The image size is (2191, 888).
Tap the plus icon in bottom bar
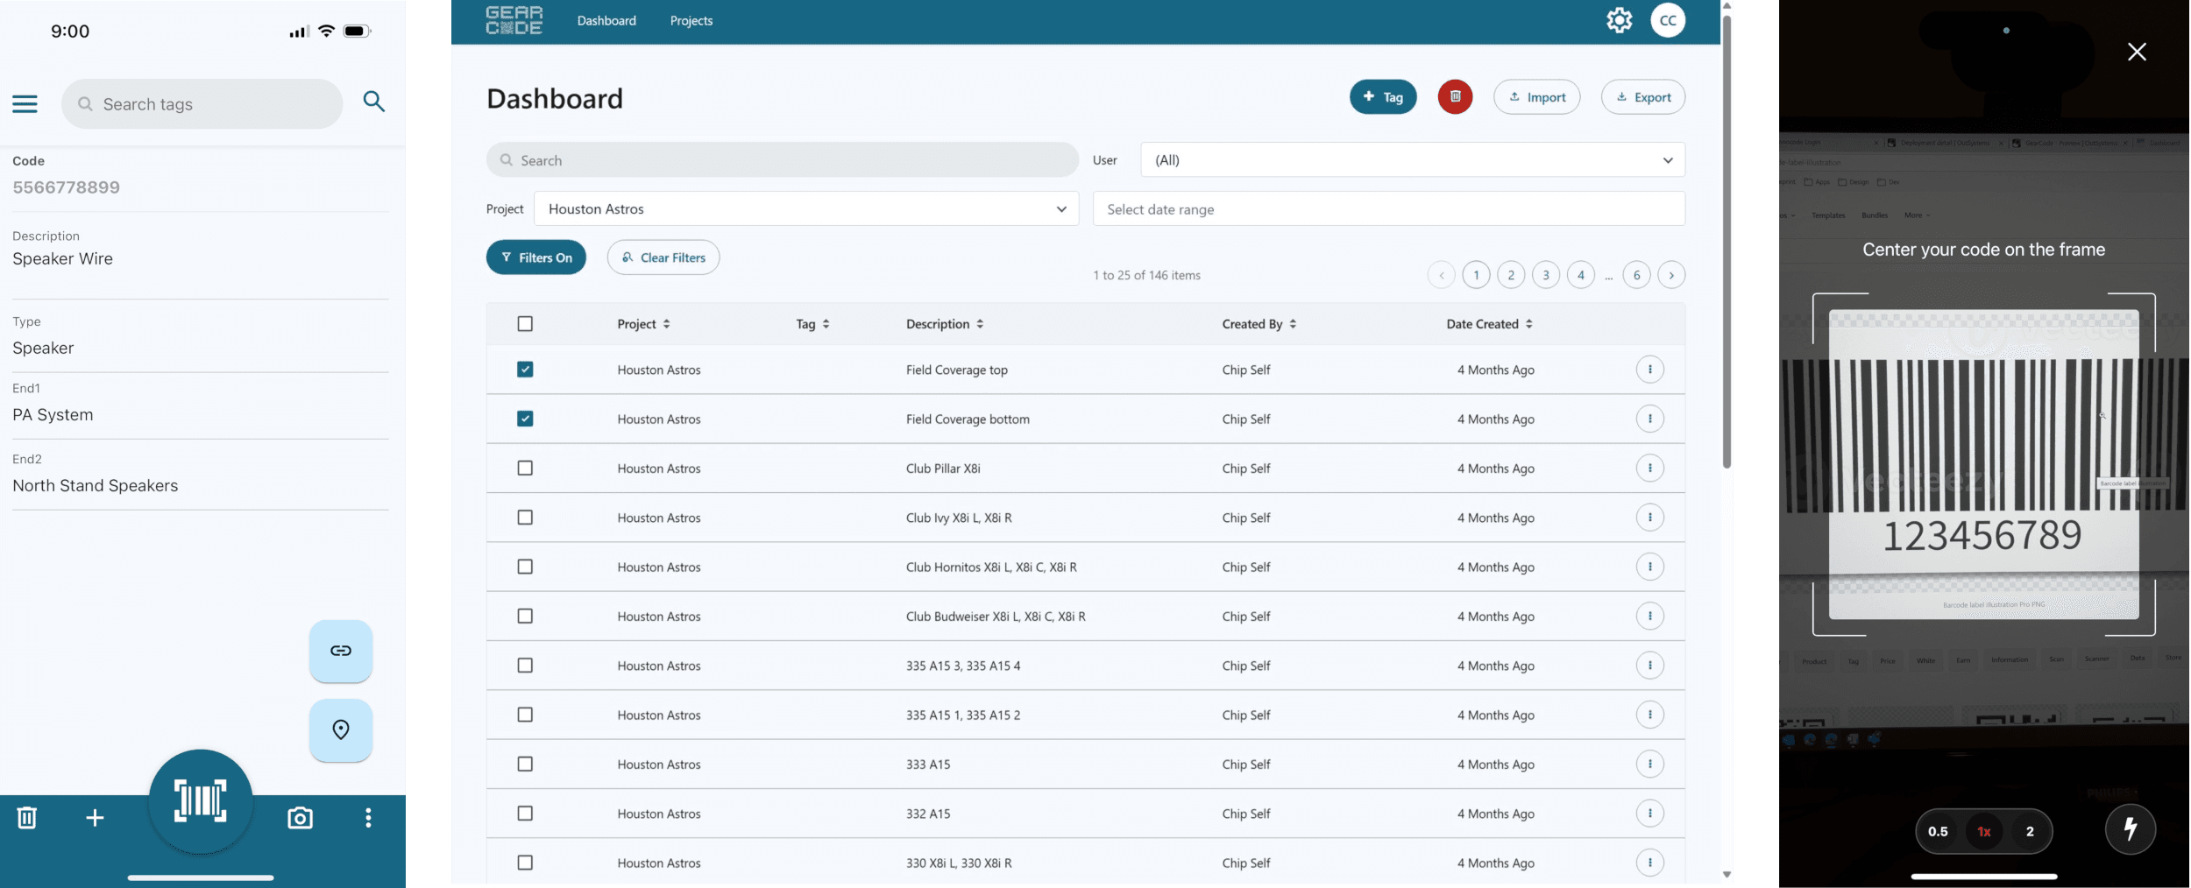(95, 818)
